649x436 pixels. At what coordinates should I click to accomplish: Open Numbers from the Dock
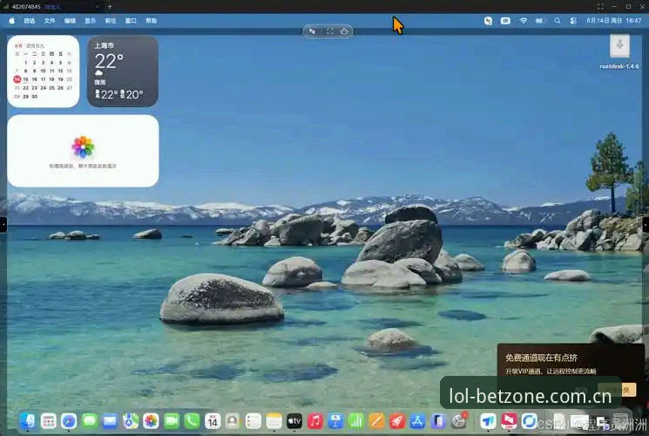coord(356,421)
